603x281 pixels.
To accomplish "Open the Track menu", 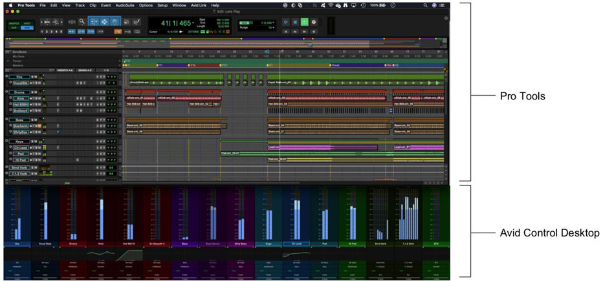I will [80, 5].
